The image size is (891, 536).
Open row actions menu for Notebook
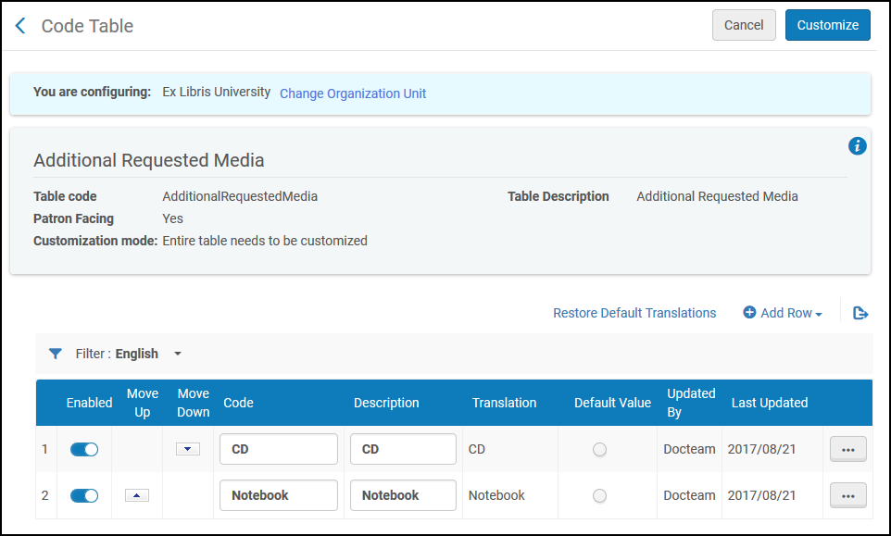(x=847, y=496)
